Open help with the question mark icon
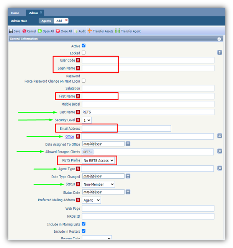Viewport: 233px width, 248px height. coord(220,52)
